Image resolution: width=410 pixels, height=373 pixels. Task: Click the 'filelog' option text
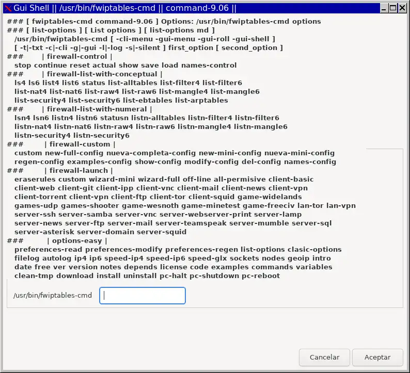click(27, 258)
